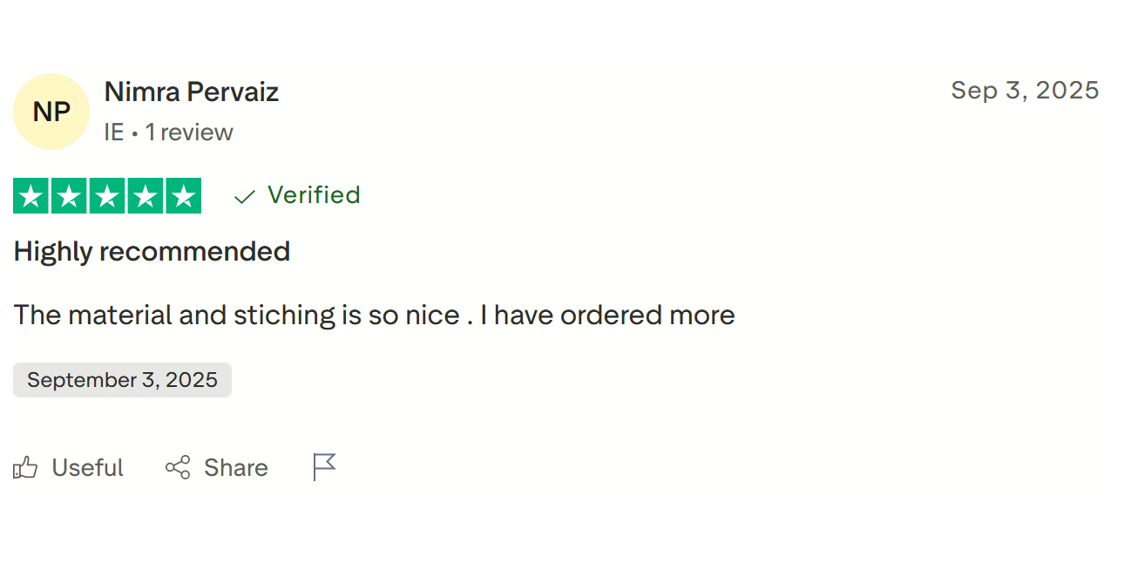The image size is (1124, 570).
Task: Click the review text about material and stitching
Action: (374, 315)
